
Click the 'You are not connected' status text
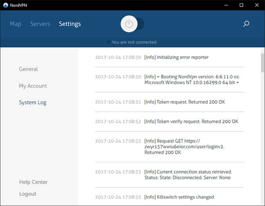tap(134, 42)
